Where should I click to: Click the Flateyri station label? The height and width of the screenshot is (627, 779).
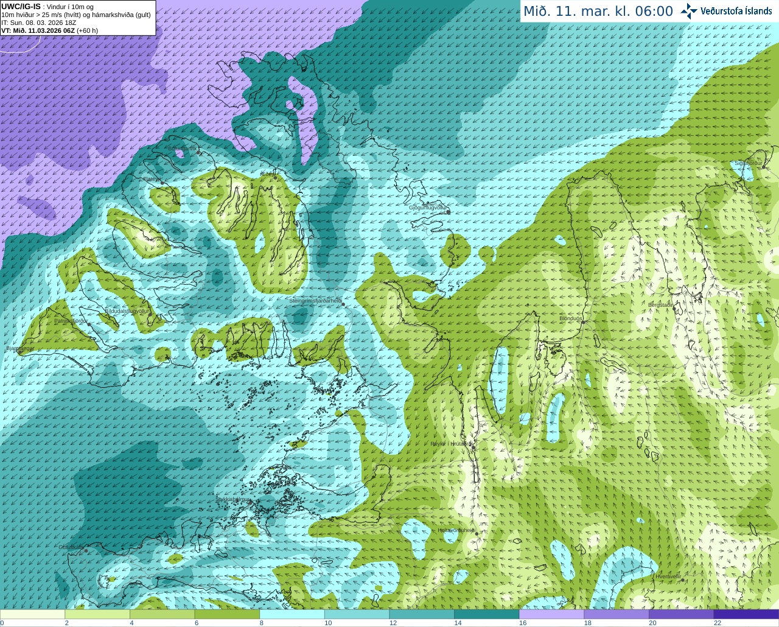tap(152, 179)
